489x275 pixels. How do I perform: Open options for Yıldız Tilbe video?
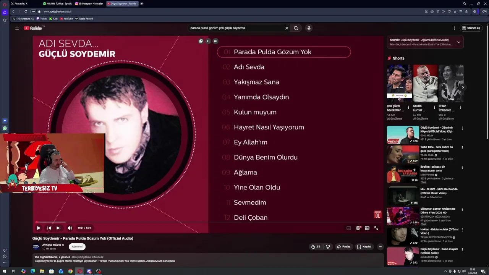click(462, 148)
